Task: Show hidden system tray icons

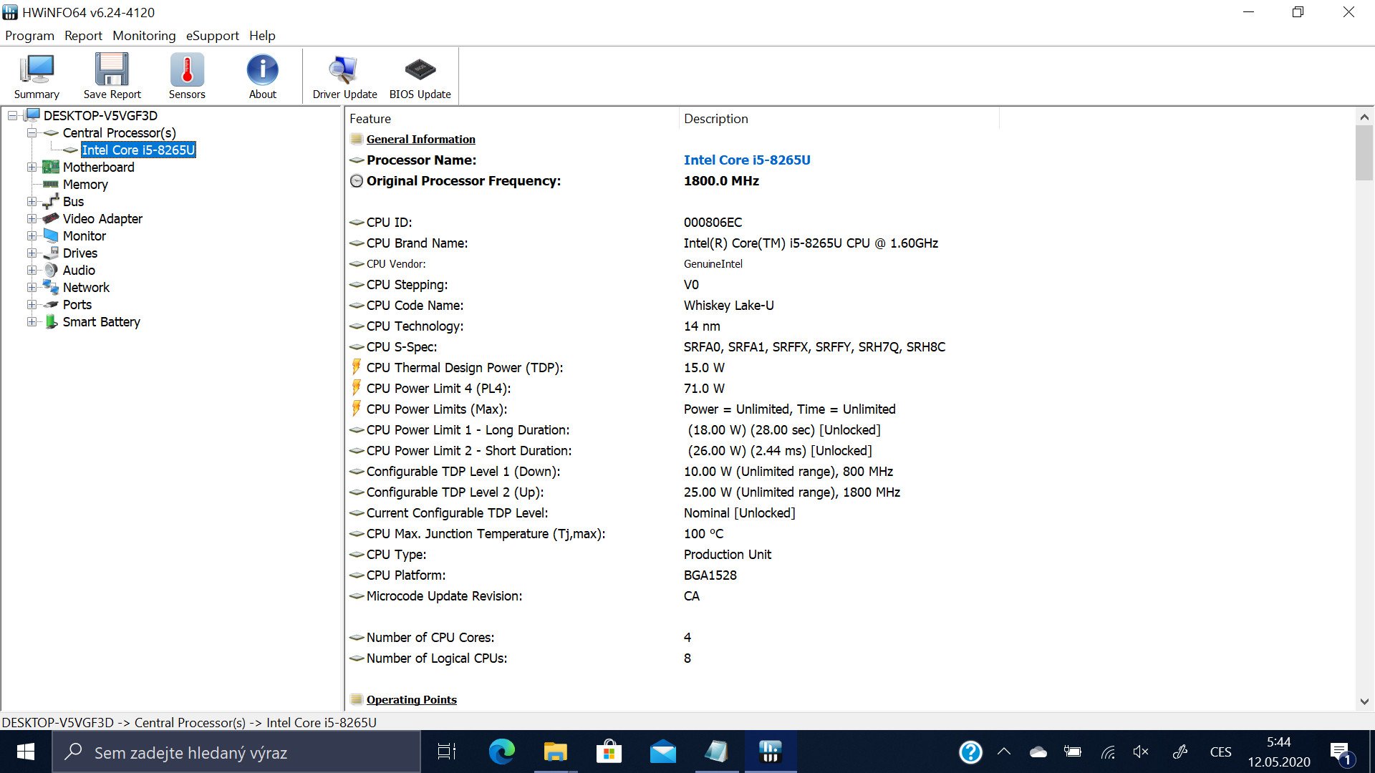Action: pos(1004,752)
